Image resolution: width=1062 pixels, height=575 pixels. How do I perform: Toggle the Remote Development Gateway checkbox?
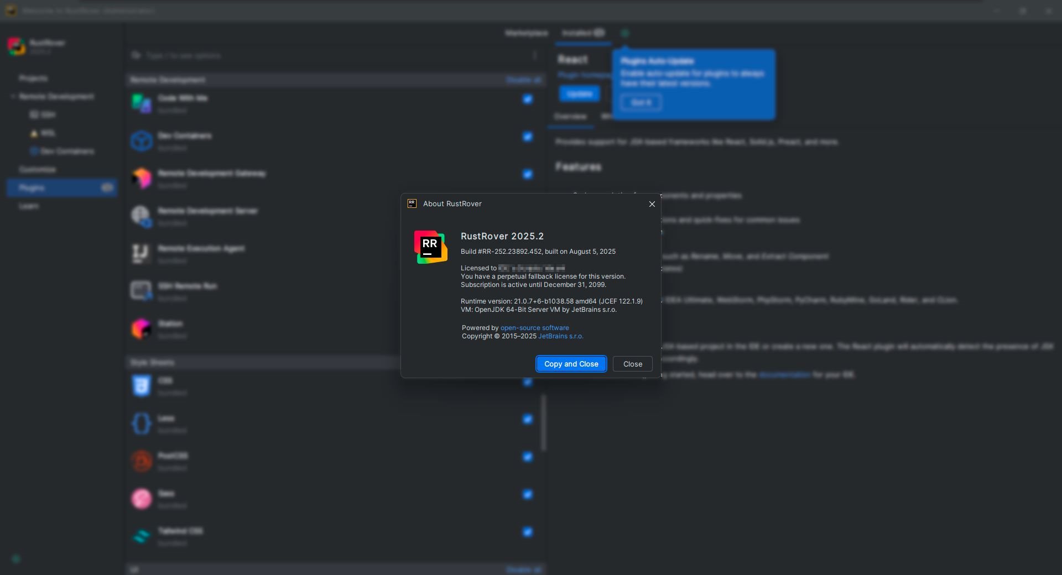click(x=528, y=175)
